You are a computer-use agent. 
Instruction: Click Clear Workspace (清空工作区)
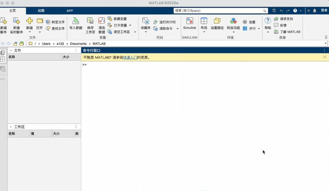119,32
